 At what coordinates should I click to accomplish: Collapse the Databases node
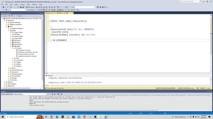[x=4, y=20]
